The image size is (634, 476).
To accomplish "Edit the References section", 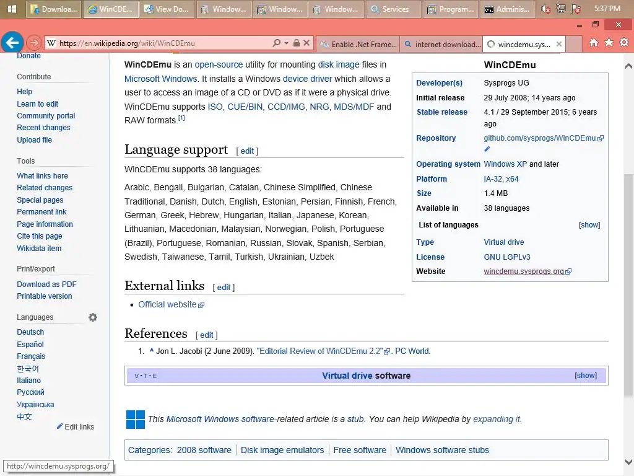I will pyautogui.click(x=207, y=335).
